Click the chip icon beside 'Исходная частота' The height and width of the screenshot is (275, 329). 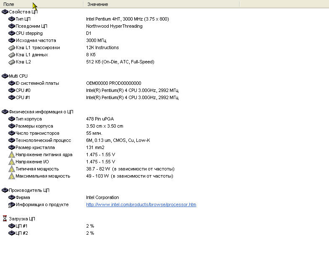coord(12,40)
